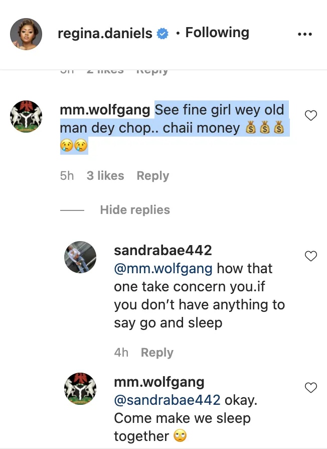Click the 5h timestamp on comment

click(67, 176)
